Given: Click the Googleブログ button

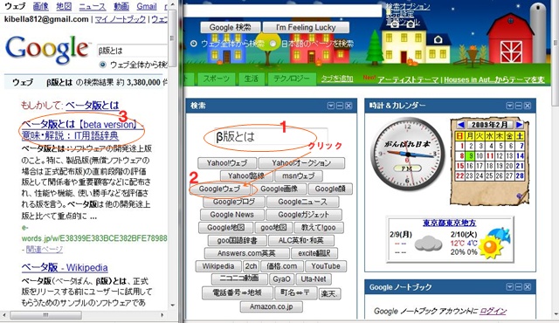Looking at the screenshot, I should [x=234, y=202].
